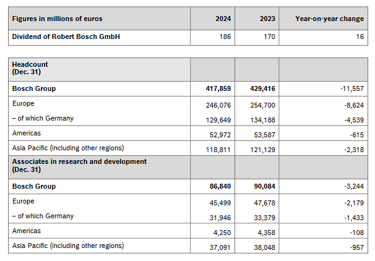Select headcount total 417,859
Image resolution: width=375 pixels, height=261 pixels.
(218, 88)
